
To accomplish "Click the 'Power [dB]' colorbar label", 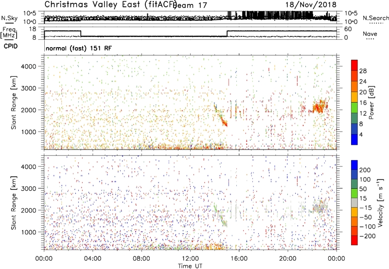I will tap(371, 102).
